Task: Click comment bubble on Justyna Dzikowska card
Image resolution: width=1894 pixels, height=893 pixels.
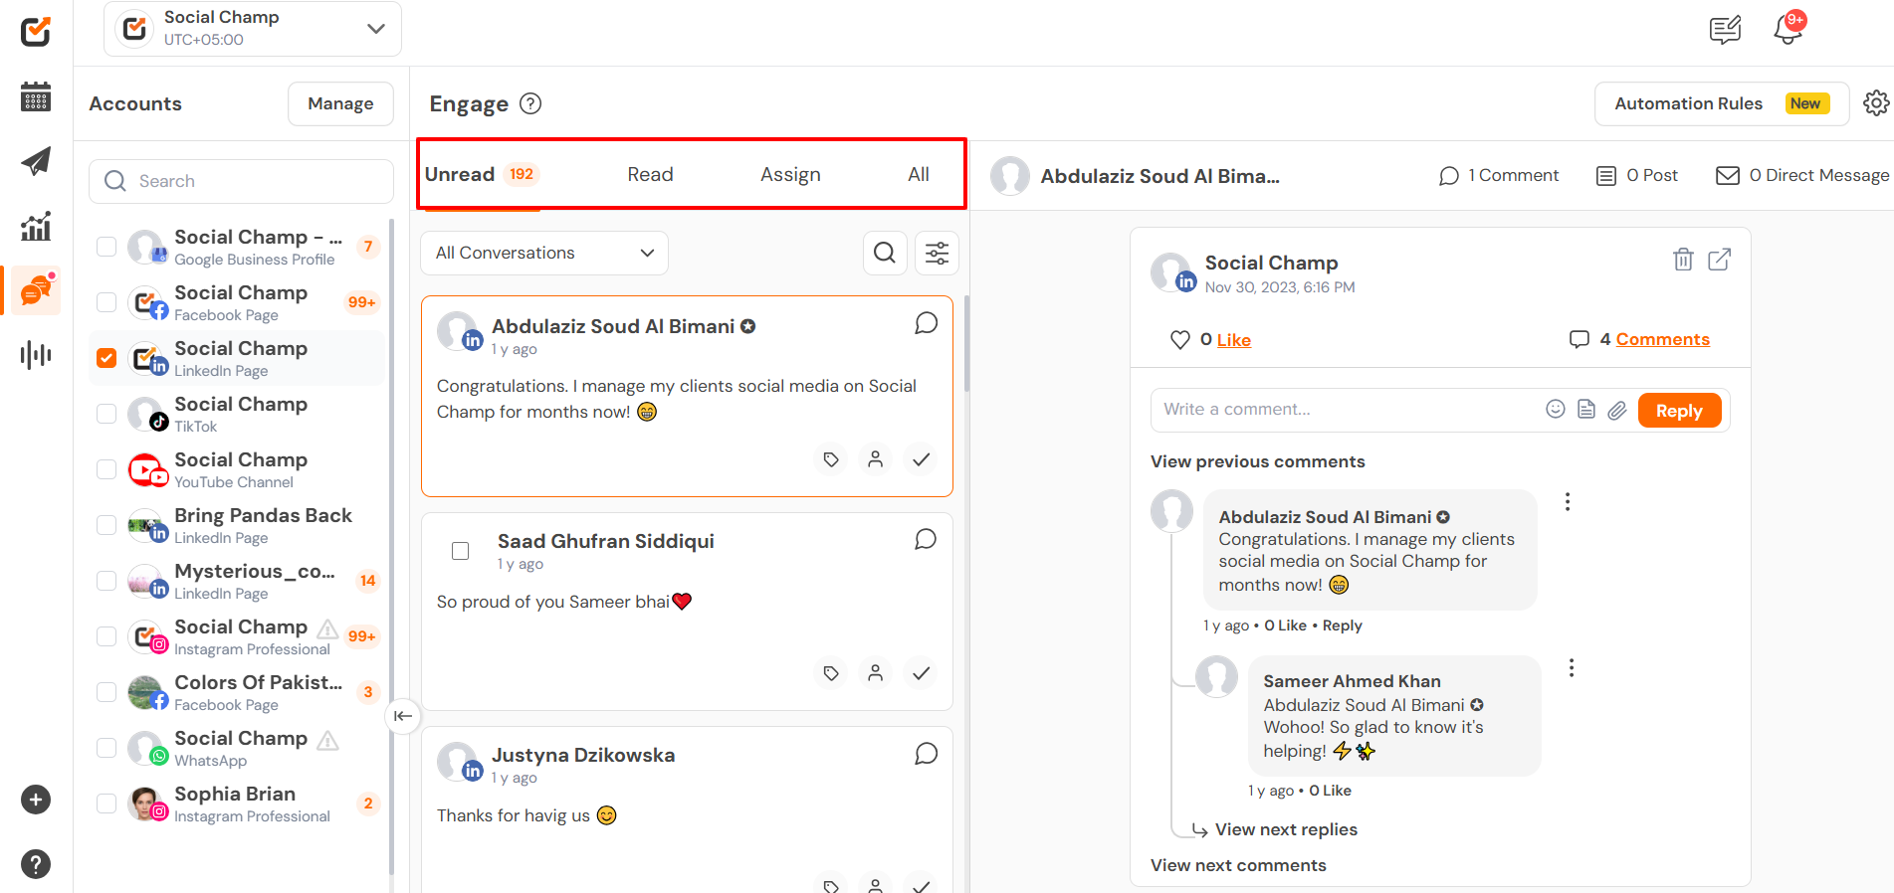Action: point(926,754)
